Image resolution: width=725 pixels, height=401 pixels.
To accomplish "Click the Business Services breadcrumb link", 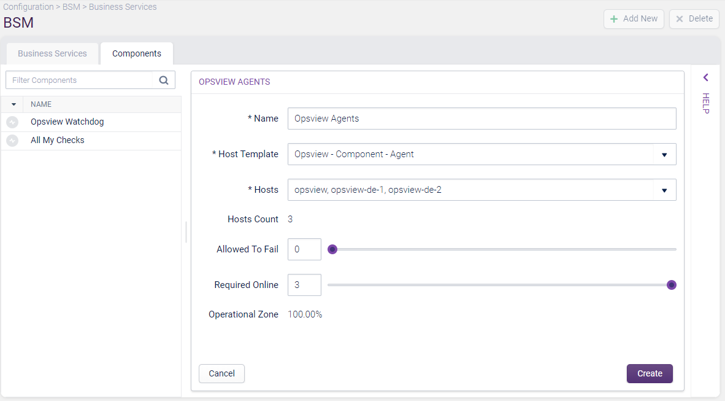I will (x=123, y=7).
